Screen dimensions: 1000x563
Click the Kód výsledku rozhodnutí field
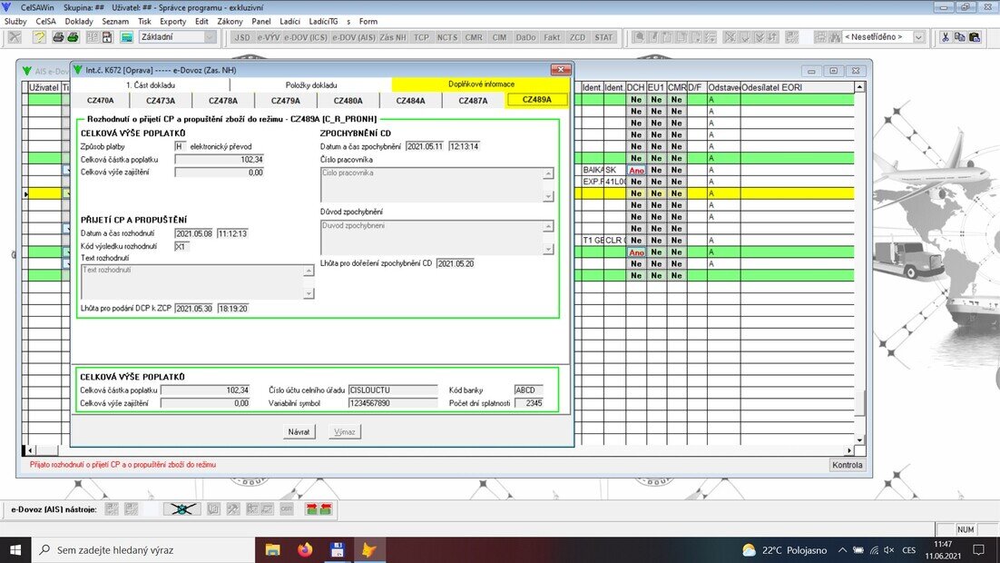181,246
